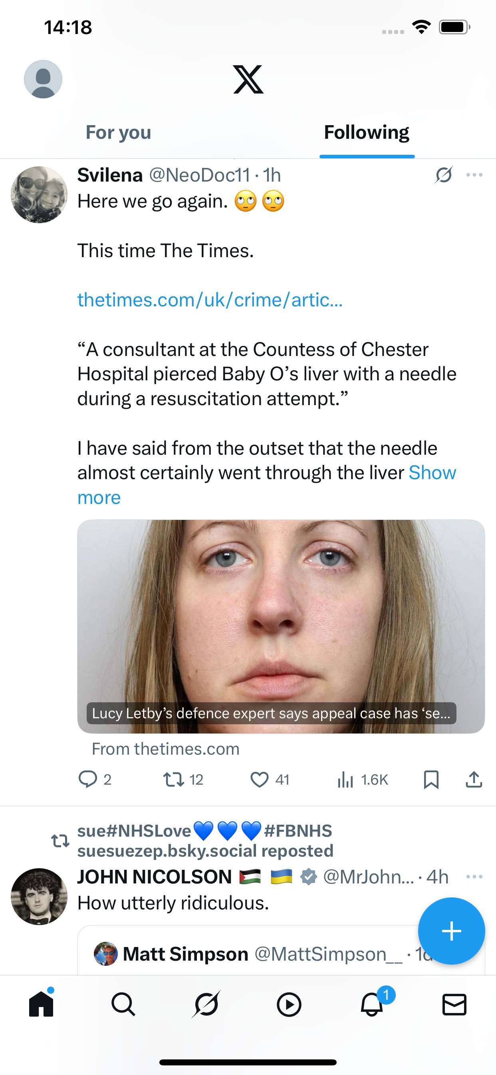The width and height of the screenshot is (496, 1075).
Task: Repost Svilena's tweet
Action: (173, 779)
